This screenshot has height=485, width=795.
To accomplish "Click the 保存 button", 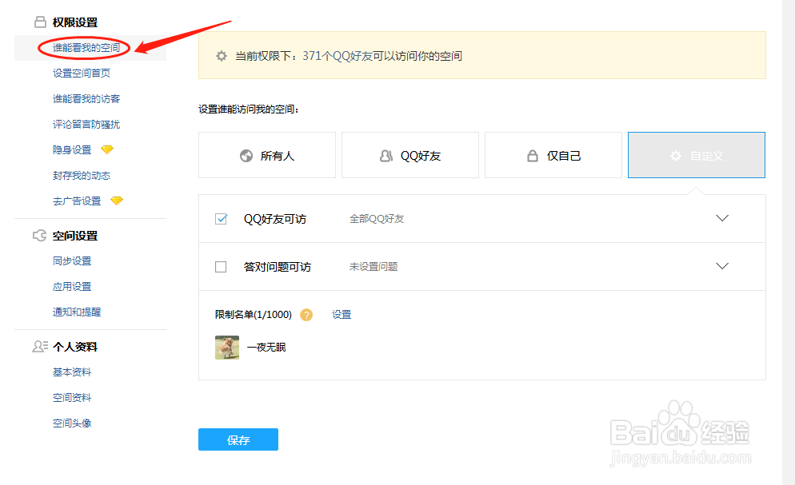I will pyautogui.click(x=238, y=439).
